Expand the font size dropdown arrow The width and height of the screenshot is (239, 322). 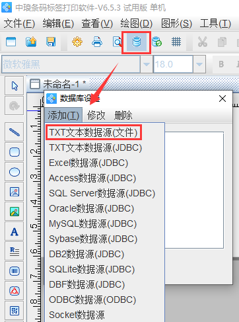pos(199,64)
